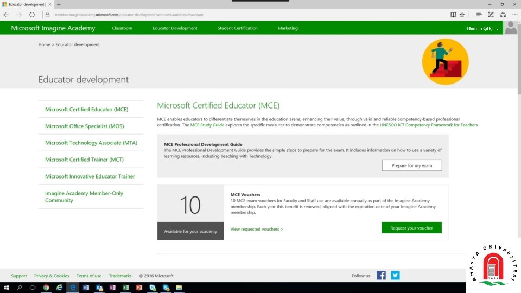Select Microsoft Technology Associate (MTA) in sidebar
This screenshot has width=521, height=293.
point(91,143)
